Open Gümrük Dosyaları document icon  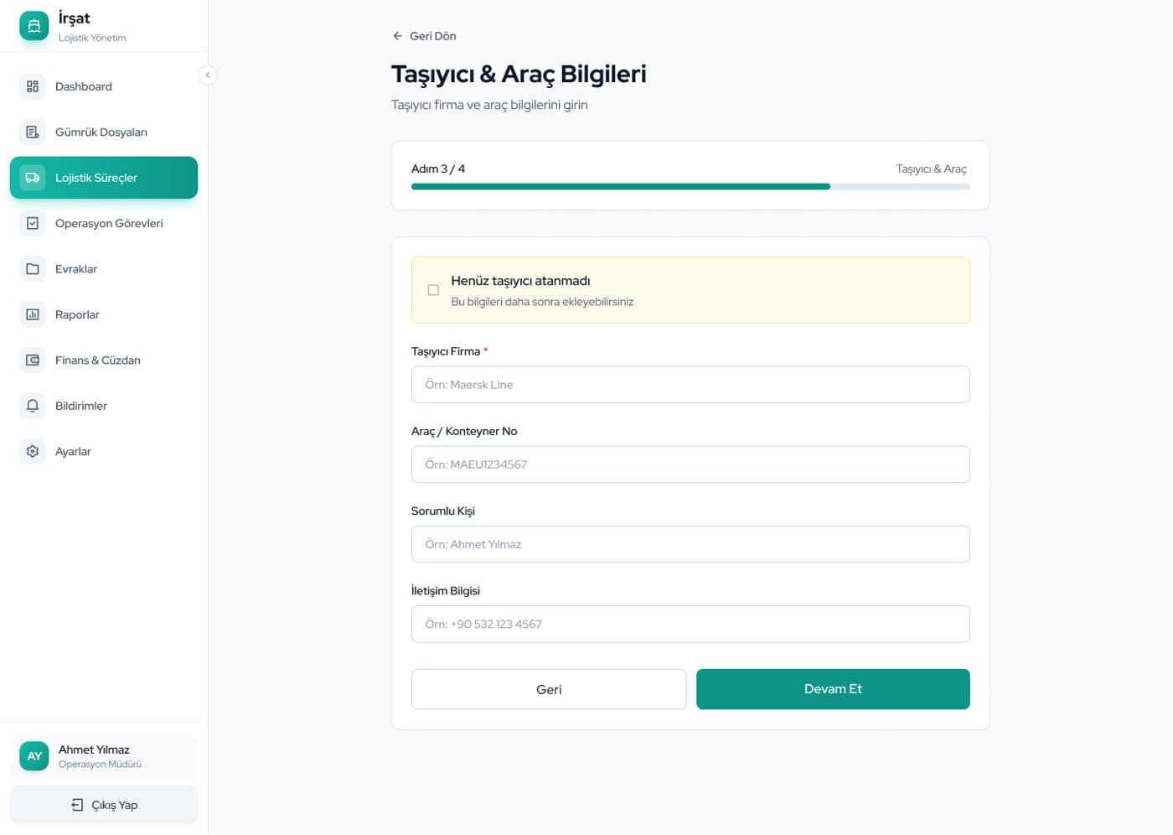click(x=33, y=132)
